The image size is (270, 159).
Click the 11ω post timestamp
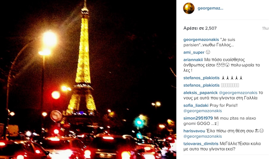[x=265, y=28]
